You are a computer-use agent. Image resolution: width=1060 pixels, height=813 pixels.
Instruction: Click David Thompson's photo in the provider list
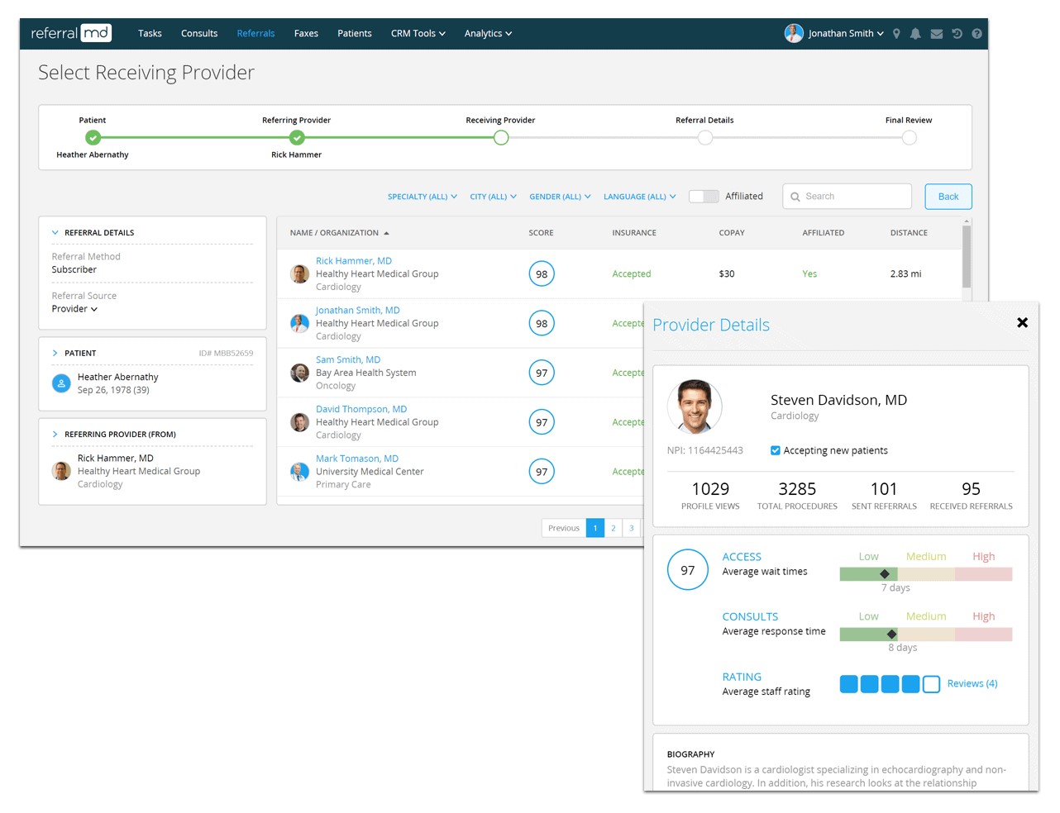point(299,422)
